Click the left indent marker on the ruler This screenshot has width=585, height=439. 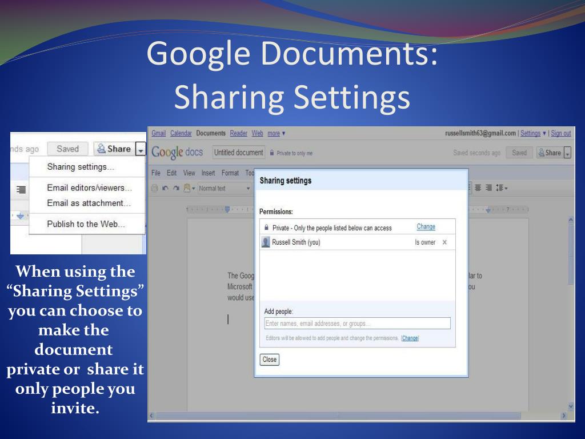click(227, 209)
